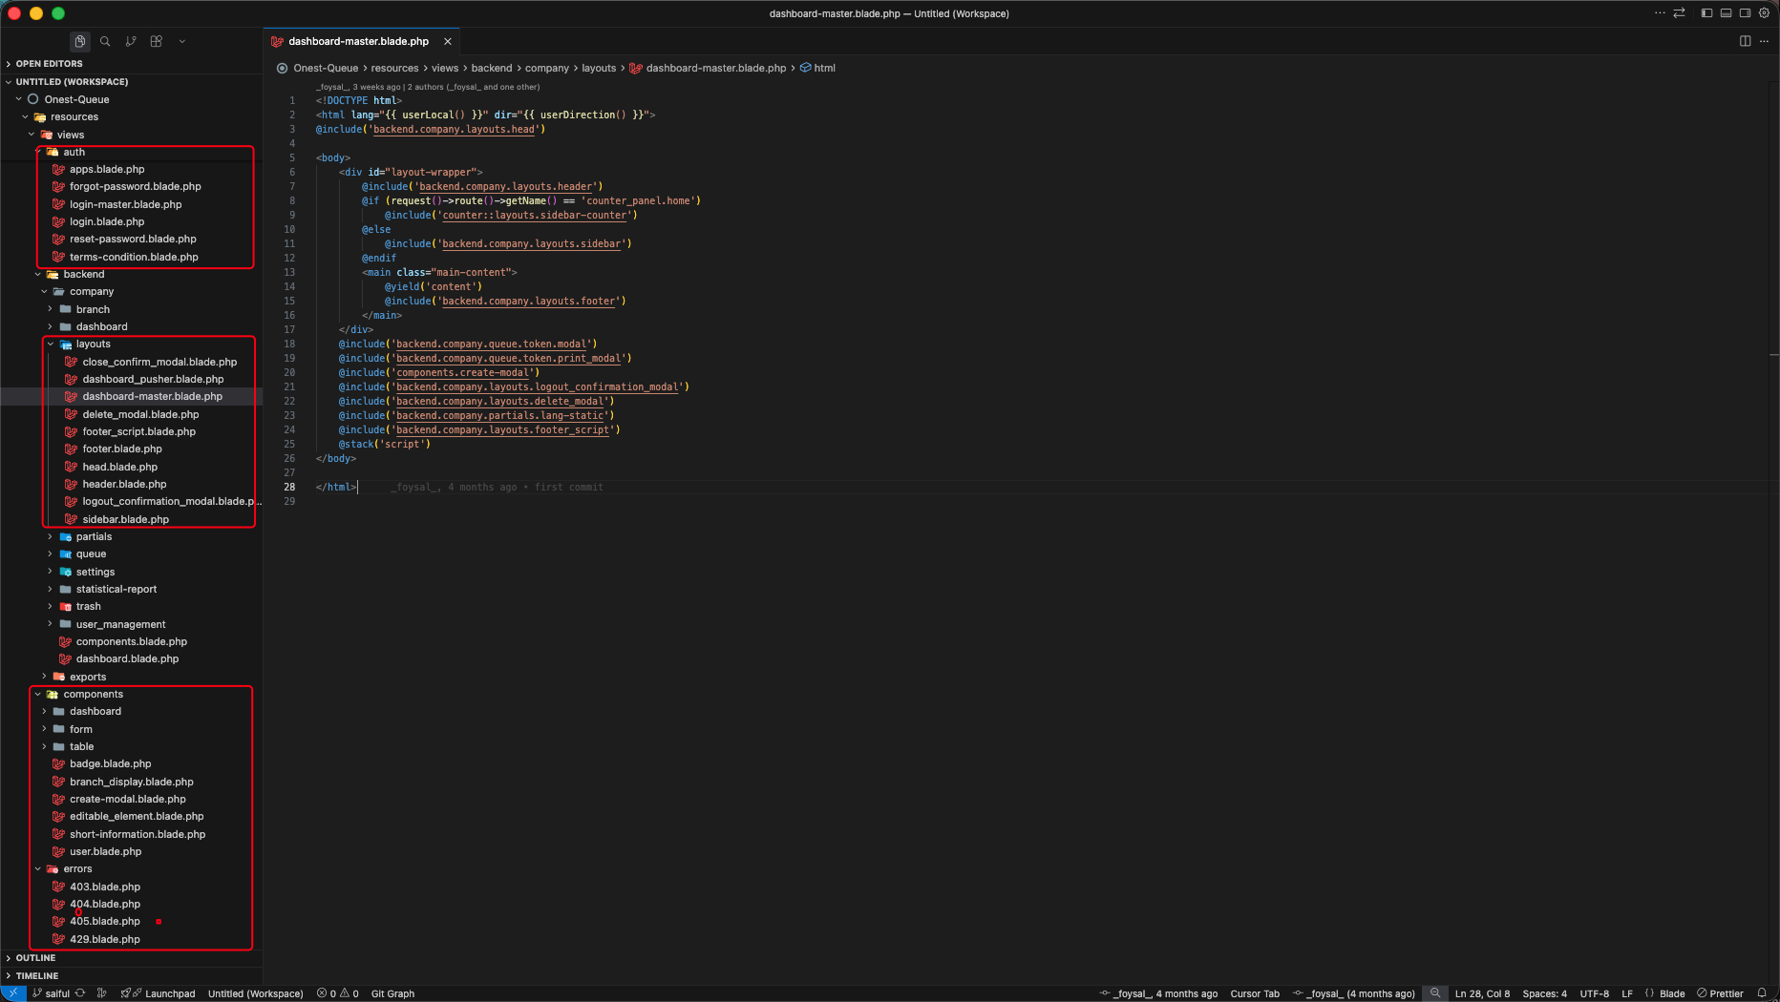The width and height of the screenshot is (1780, 1002).
Task: Click the swap arrows icon in title bar
Action: point(1679,13)
